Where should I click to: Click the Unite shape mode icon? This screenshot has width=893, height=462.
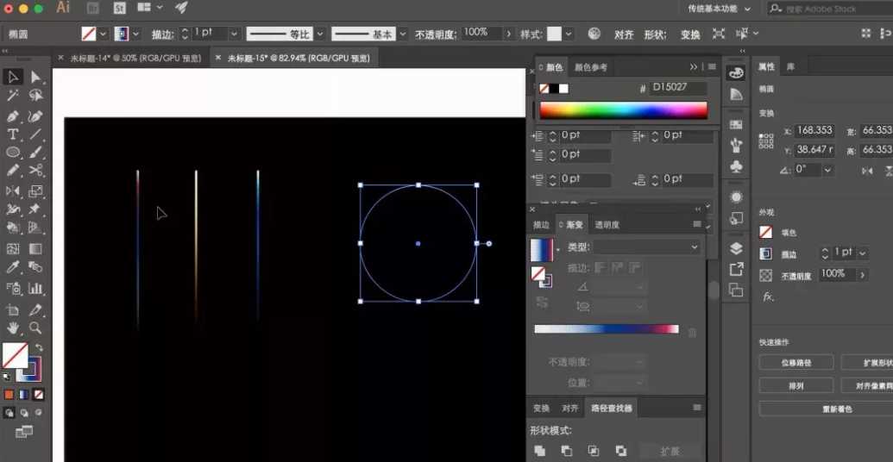tap(539, 451)
